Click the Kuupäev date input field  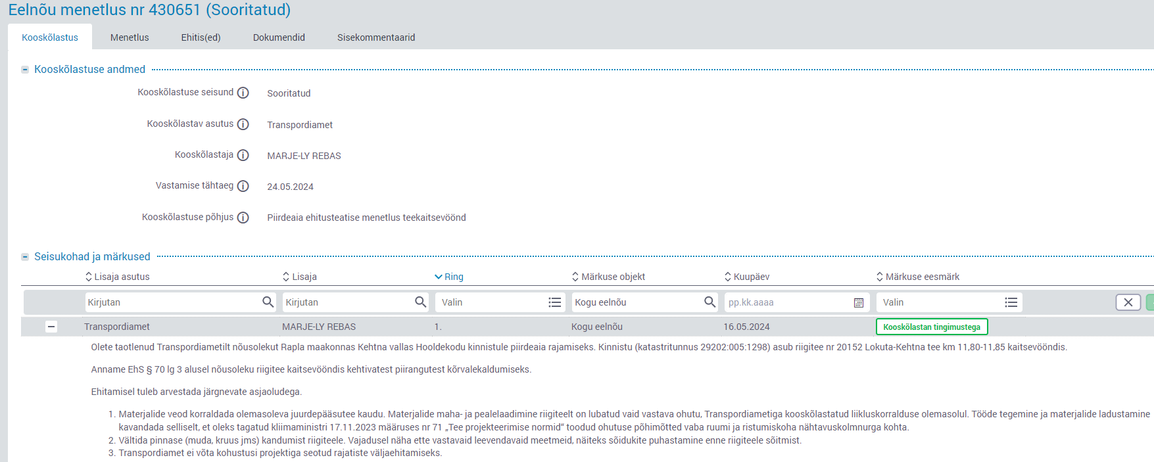pyautogui.click(x=786, y=302)
